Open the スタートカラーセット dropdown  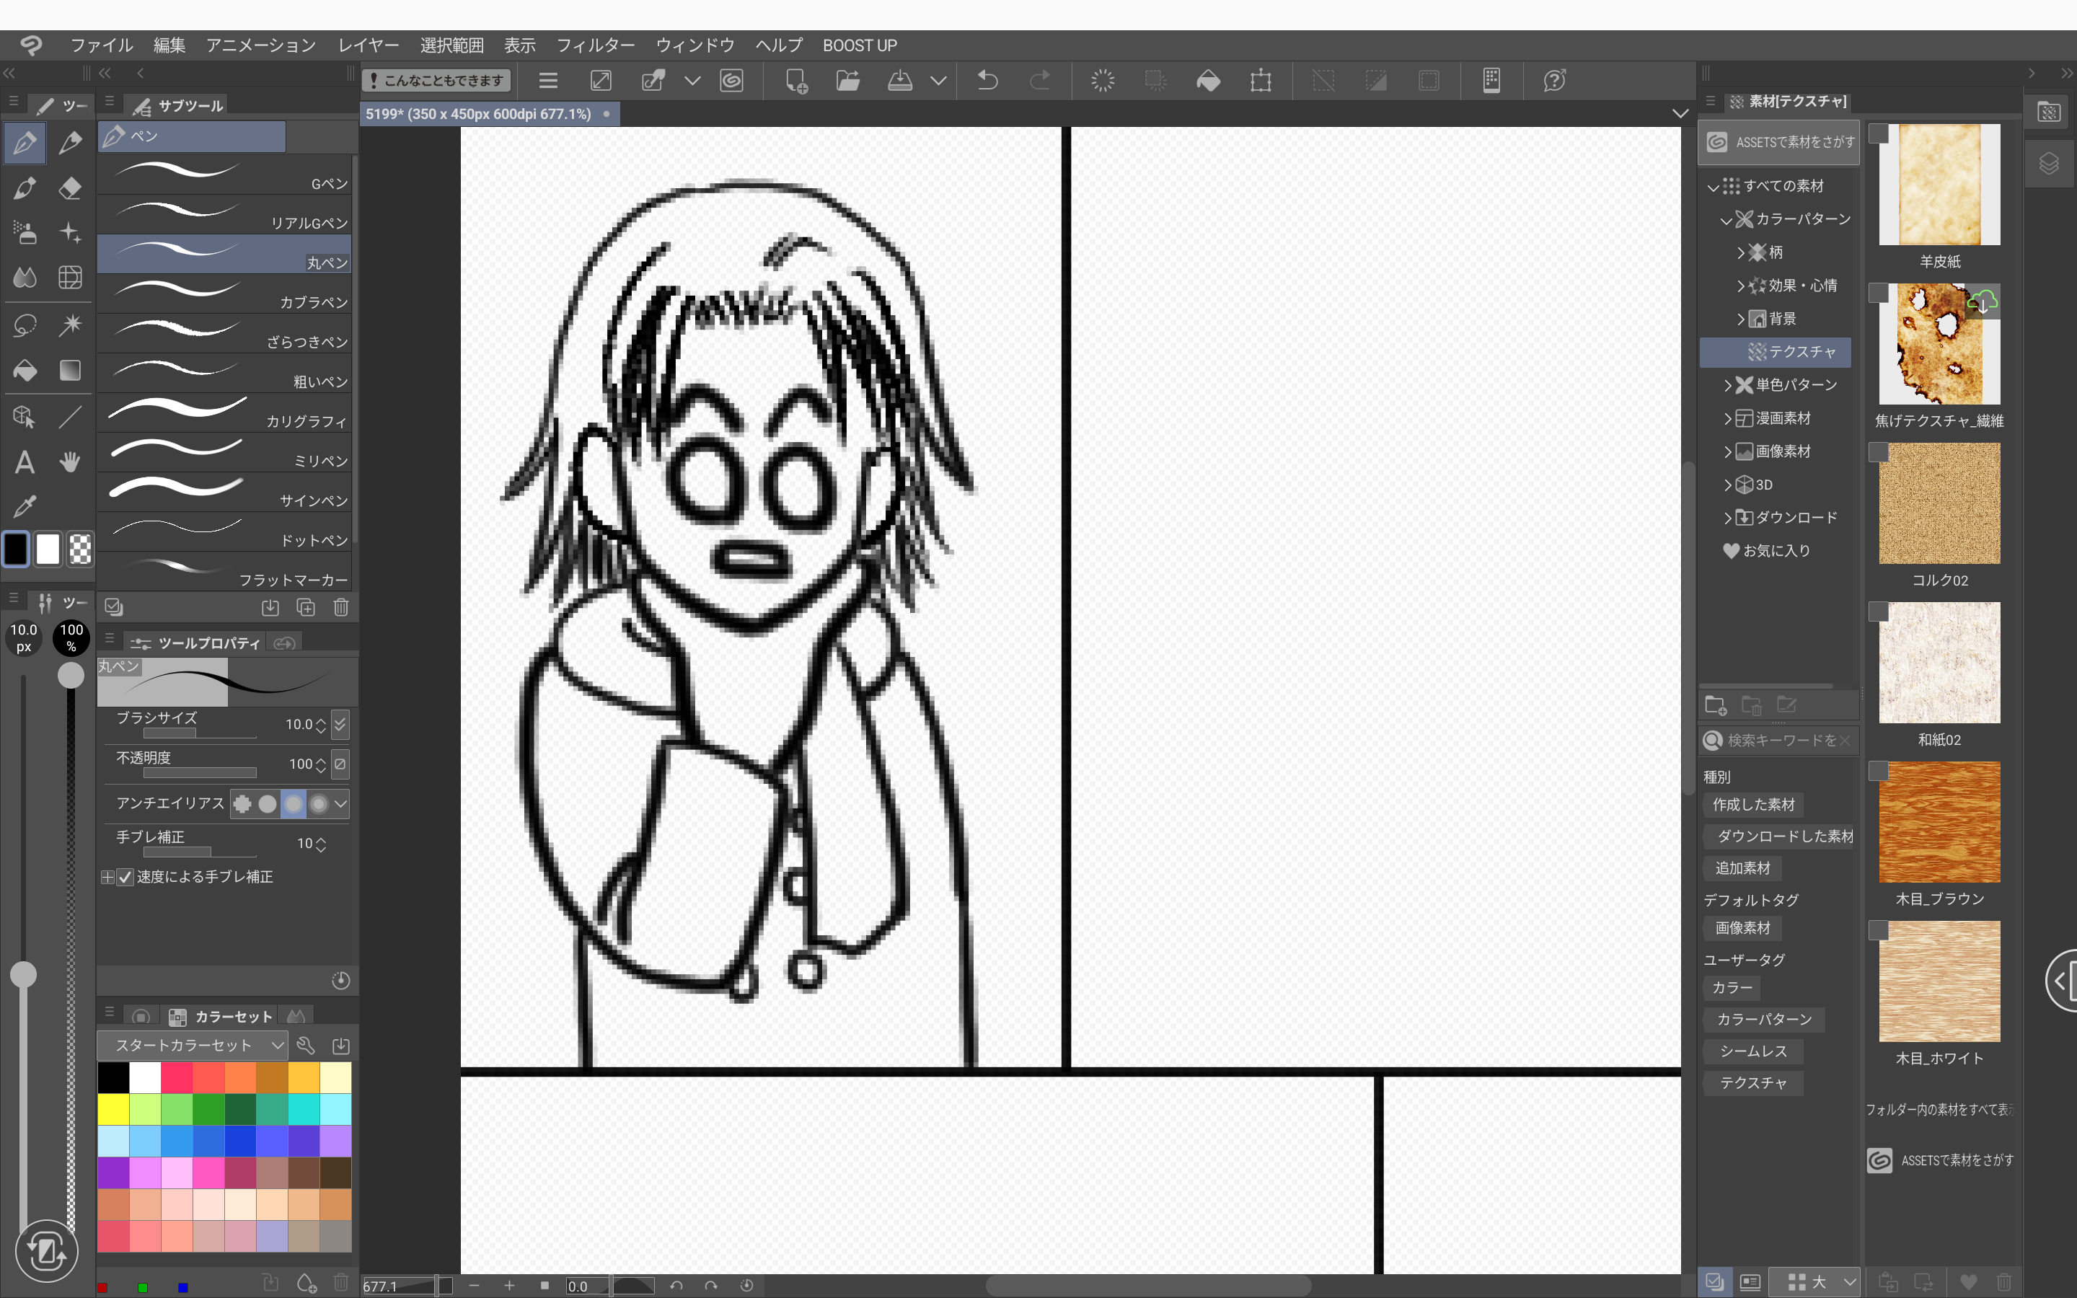[x=190, y=1045]
